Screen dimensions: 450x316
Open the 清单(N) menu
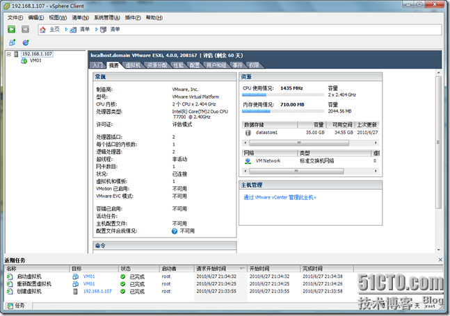[x=81, y=18]
